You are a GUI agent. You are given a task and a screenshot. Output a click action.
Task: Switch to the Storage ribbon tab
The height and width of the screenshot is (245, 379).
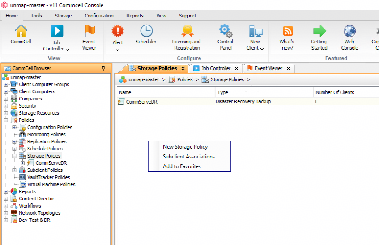(x=64, y=16)
